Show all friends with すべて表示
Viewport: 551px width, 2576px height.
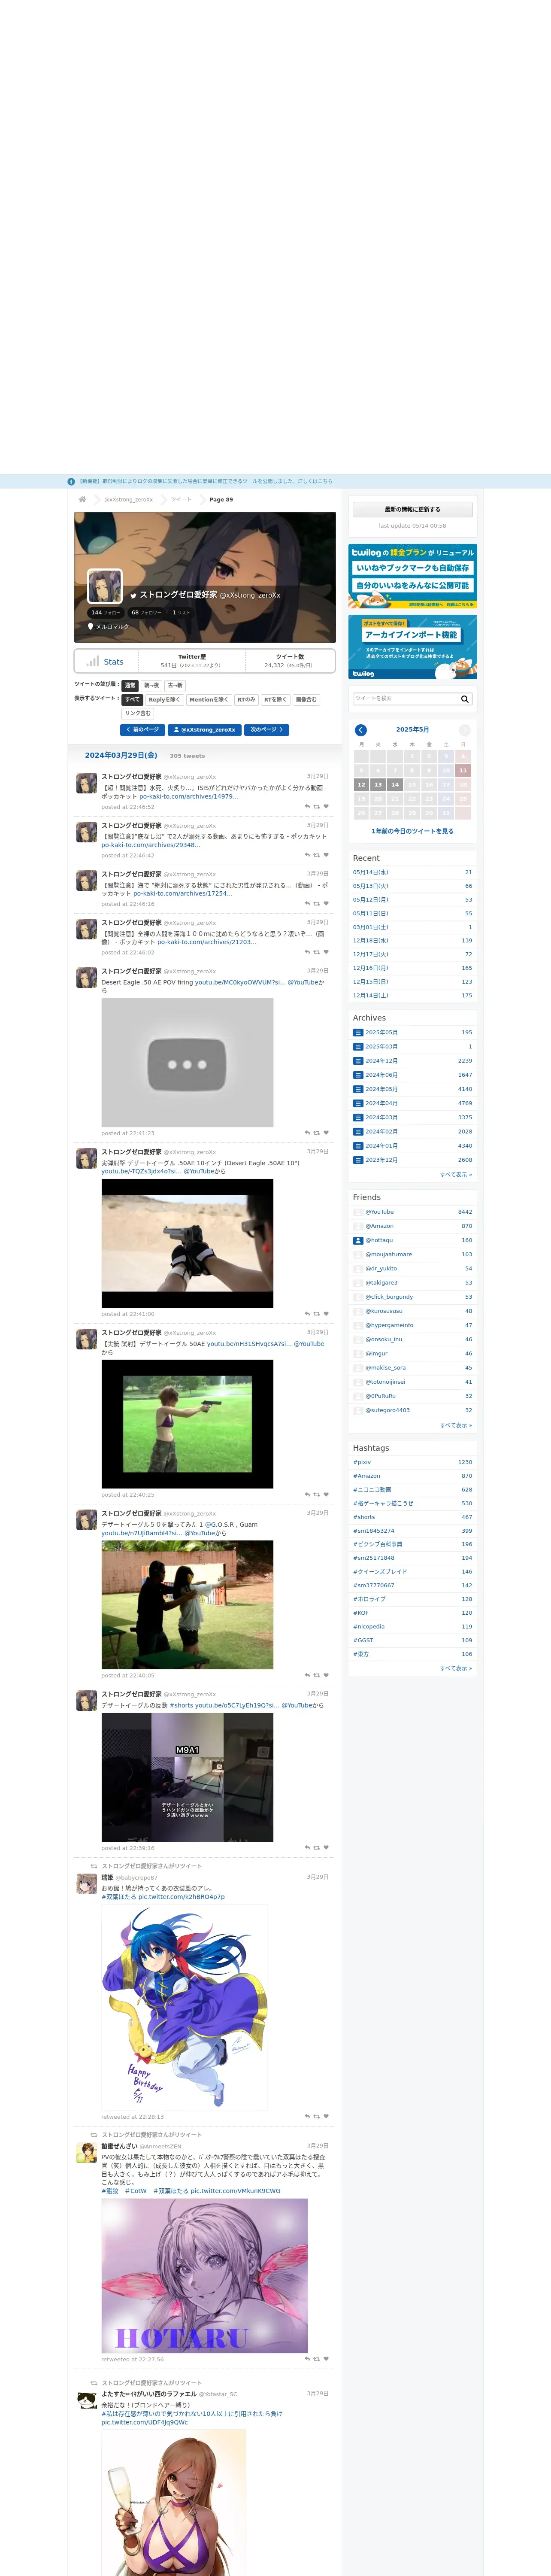pyautogui.click(x=456, y=1425)
